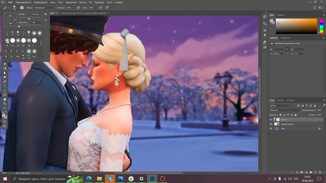
Task: Open the Character panel icon in collapsed strip
Action: click(x=265, y=30)
